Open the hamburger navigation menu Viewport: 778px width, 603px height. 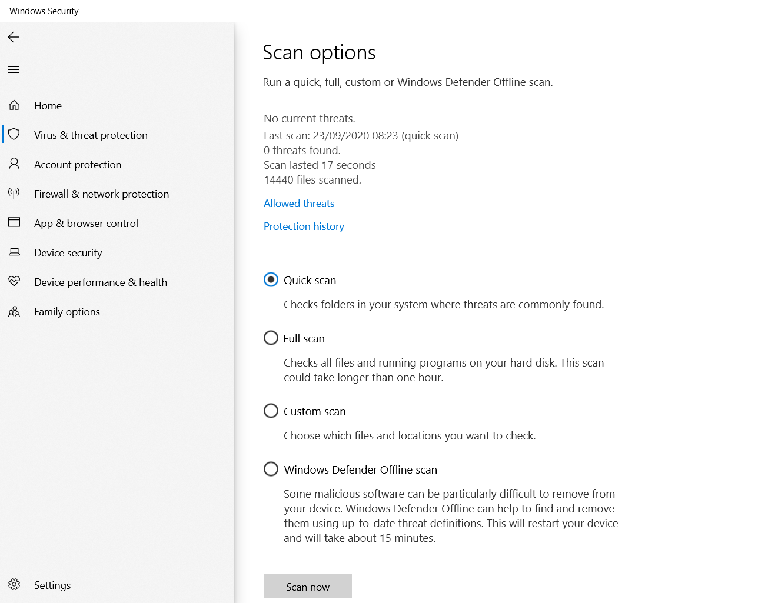(14, 70)
